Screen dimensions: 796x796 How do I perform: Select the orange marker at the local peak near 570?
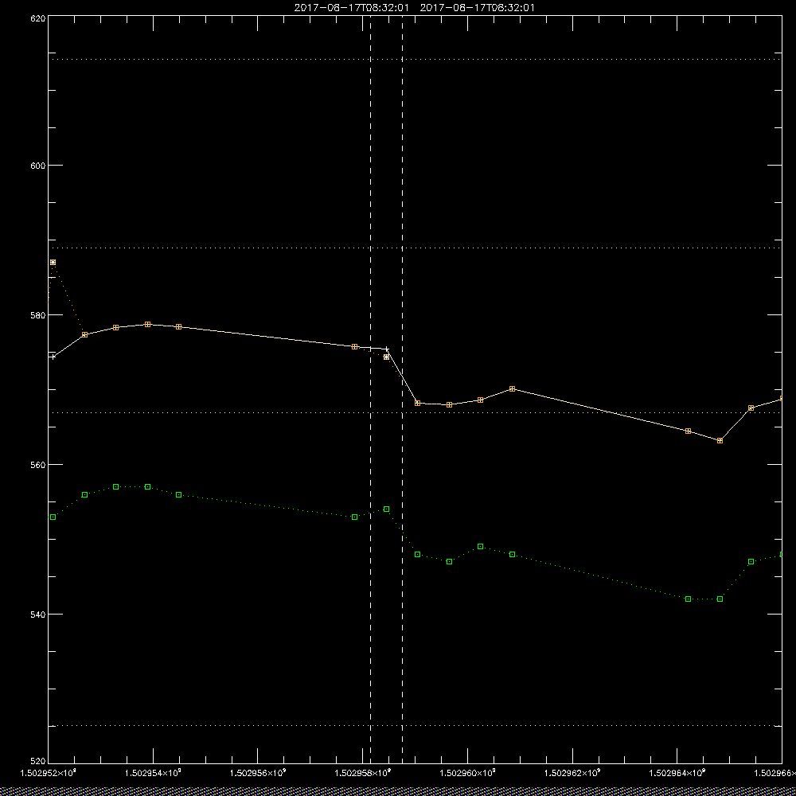coord(512,389)
